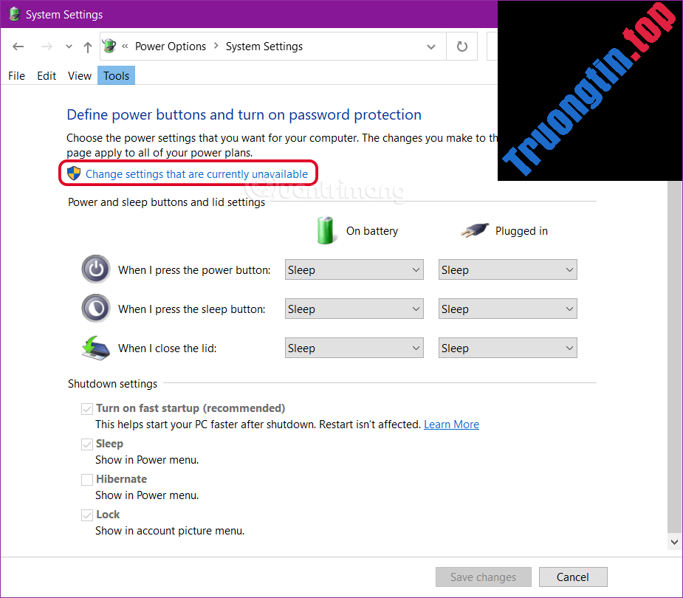Uncheck the Lock option
683x598 pixels.
pyautogui.click(x=86, y=515)
